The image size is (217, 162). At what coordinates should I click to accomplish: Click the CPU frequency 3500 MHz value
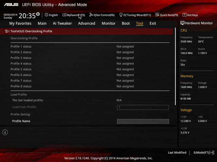[186, 42]
